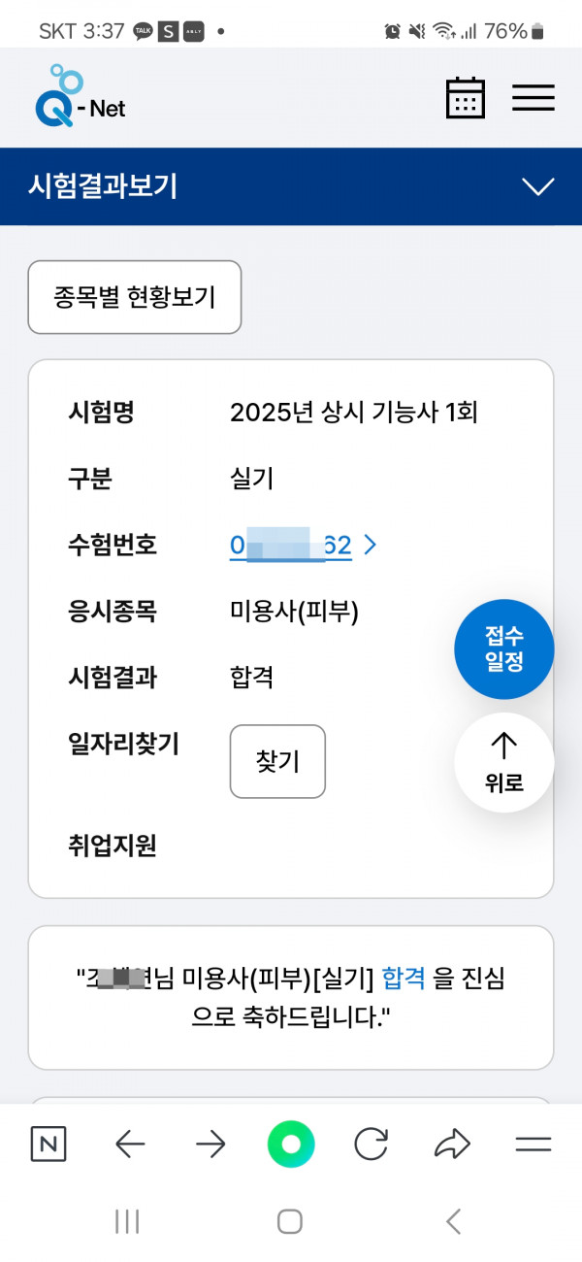Screen dimensions: 582x1262
Task: Go back with browser left arrow
Action: (130, 1145)
